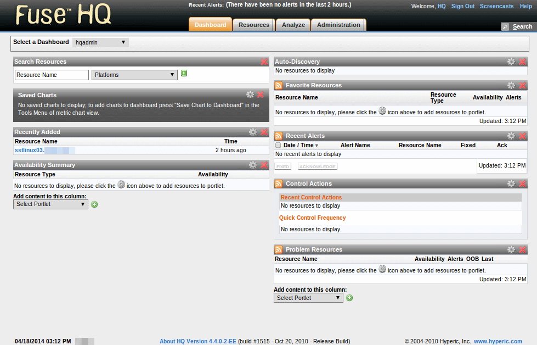This screenshot has width=537, height=345.
Task: Remove the Auto-Discovery portlet
Action: tap(522, 62)
